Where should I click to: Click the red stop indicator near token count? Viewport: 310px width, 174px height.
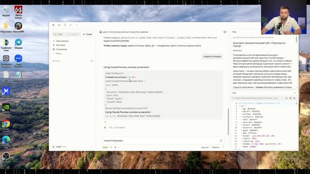click(105, 128)
